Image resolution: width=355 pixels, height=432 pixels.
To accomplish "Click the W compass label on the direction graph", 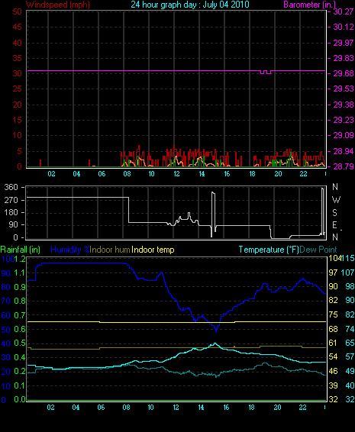I will point(336,199).
